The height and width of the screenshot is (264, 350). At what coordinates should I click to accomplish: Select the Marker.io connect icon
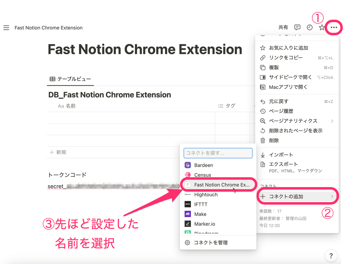[x=187, y=224]
